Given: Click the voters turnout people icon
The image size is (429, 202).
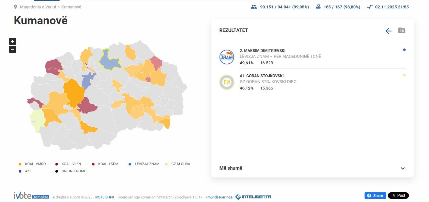Looking at the screenshot, I should click(254, 7).
